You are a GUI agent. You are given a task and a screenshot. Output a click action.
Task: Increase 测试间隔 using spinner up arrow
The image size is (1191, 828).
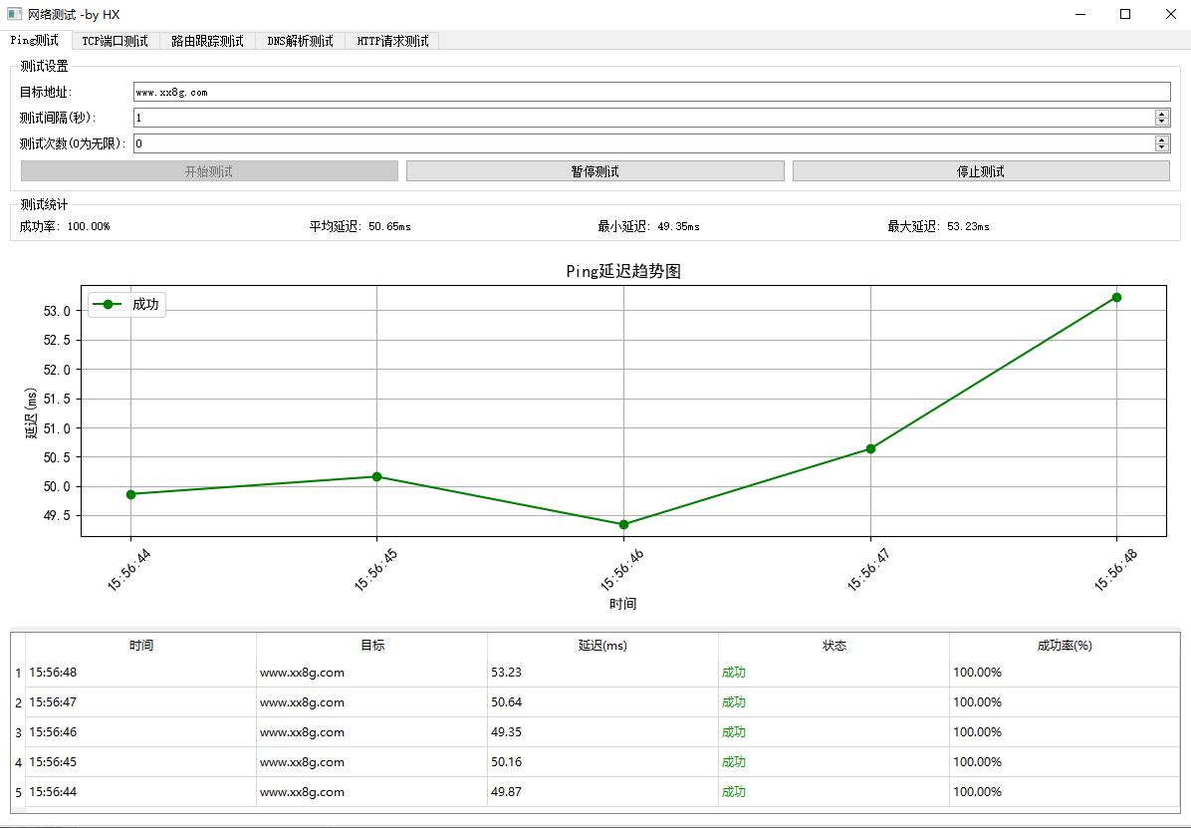pos(1161,114)
